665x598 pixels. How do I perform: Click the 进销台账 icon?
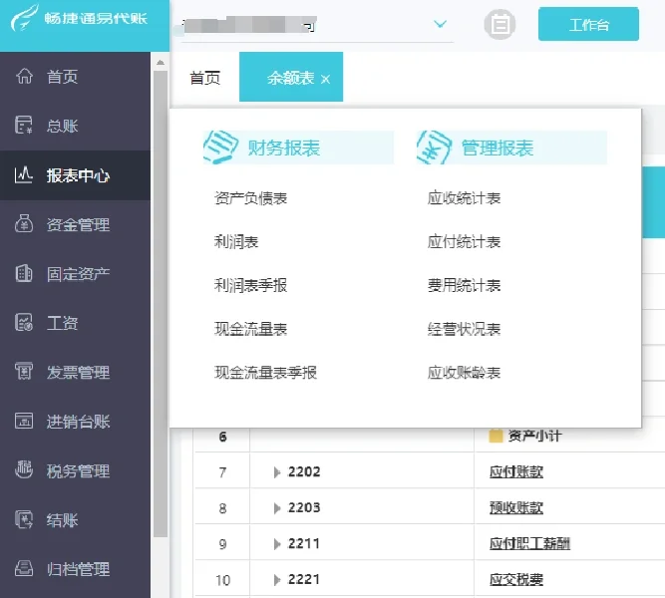24,421
